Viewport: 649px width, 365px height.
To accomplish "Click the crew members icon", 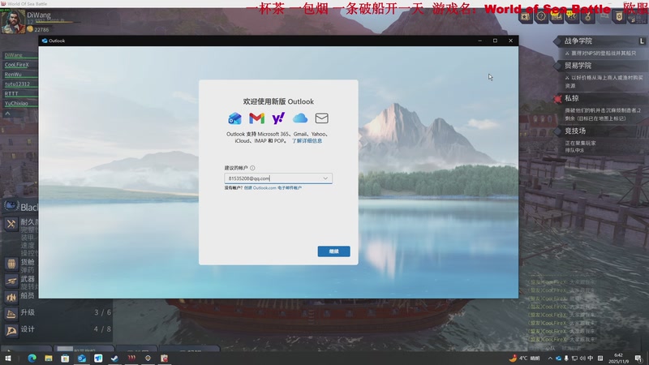I will [x=11, y=297].
